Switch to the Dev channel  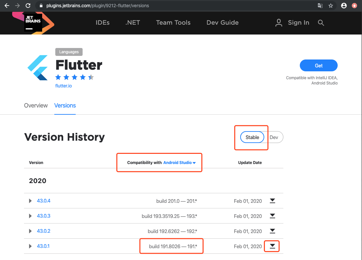click(274, 137)
